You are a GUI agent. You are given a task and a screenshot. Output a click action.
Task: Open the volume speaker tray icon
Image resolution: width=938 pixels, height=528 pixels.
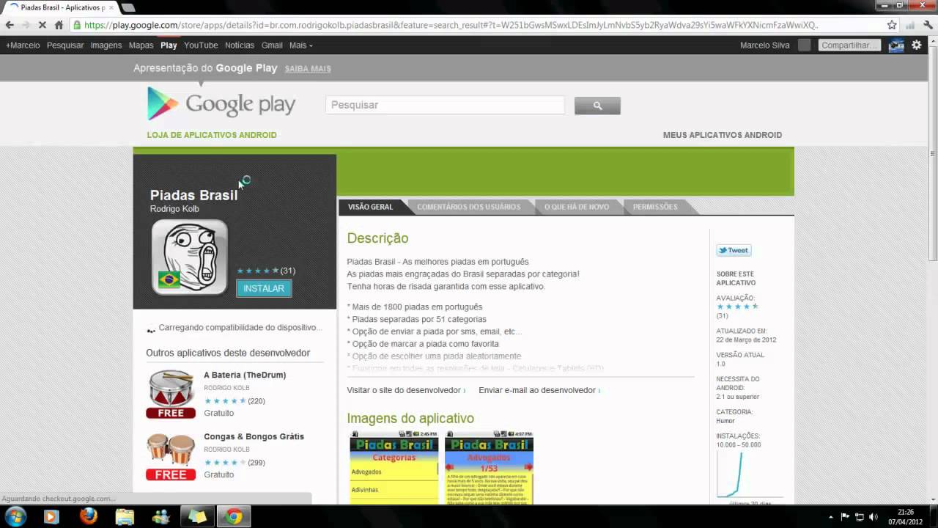tap(873, 517)
